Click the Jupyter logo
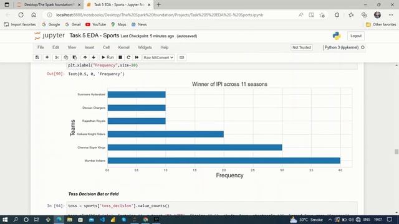Viewport: 399px width, 224px height. pyautogui.click(x=49, y=35)
